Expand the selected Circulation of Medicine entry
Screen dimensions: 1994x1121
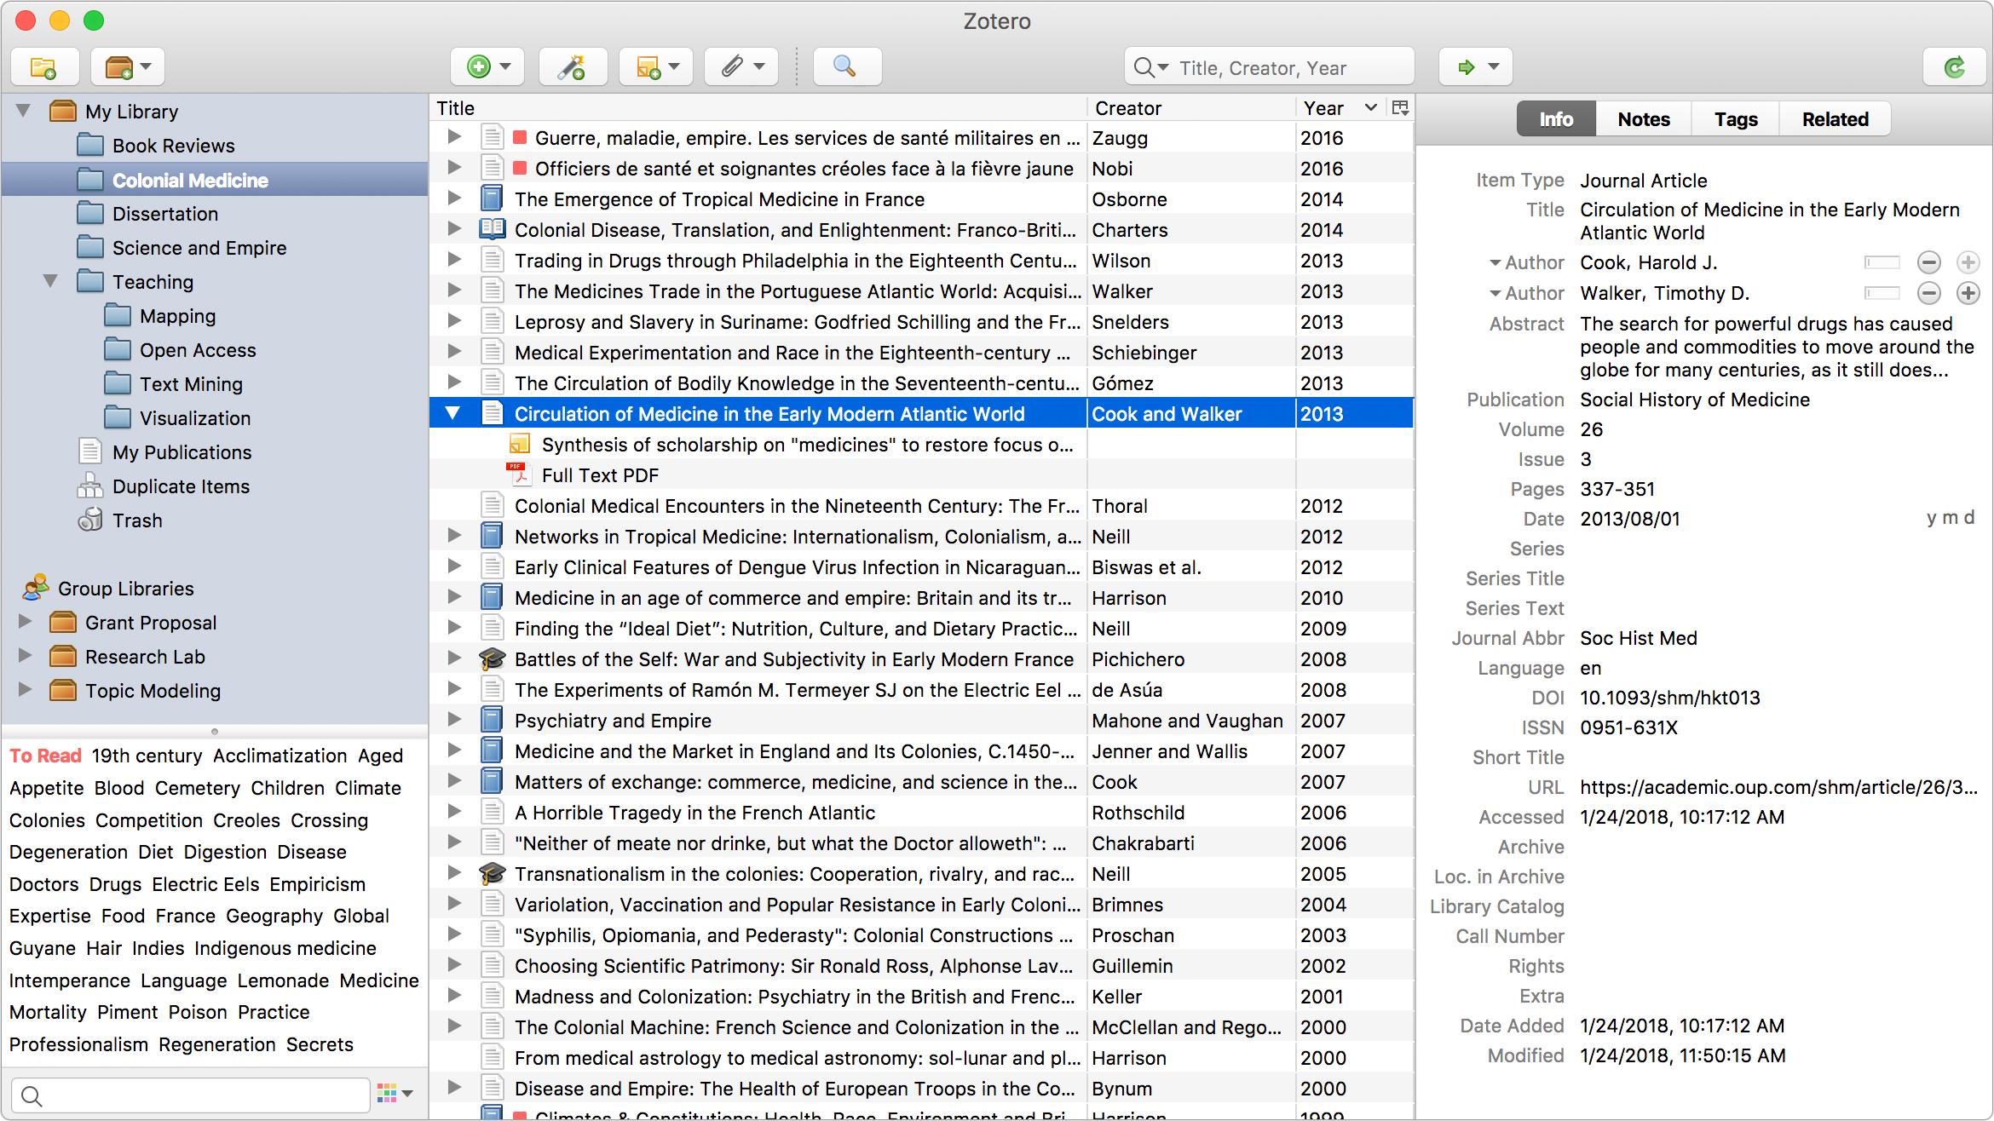[x=455, y=413]
